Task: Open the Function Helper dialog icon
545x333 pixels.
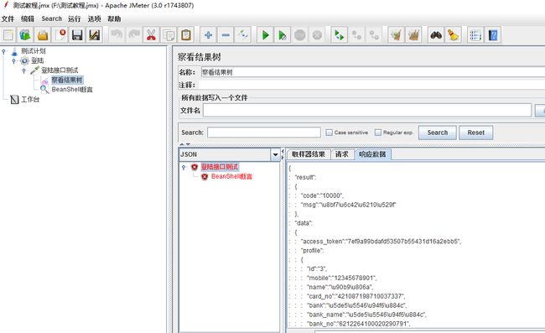Action: click(x=475, y=35)
